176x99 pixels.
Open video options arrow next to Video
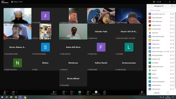pyautogui.click(x=16, y=92)
